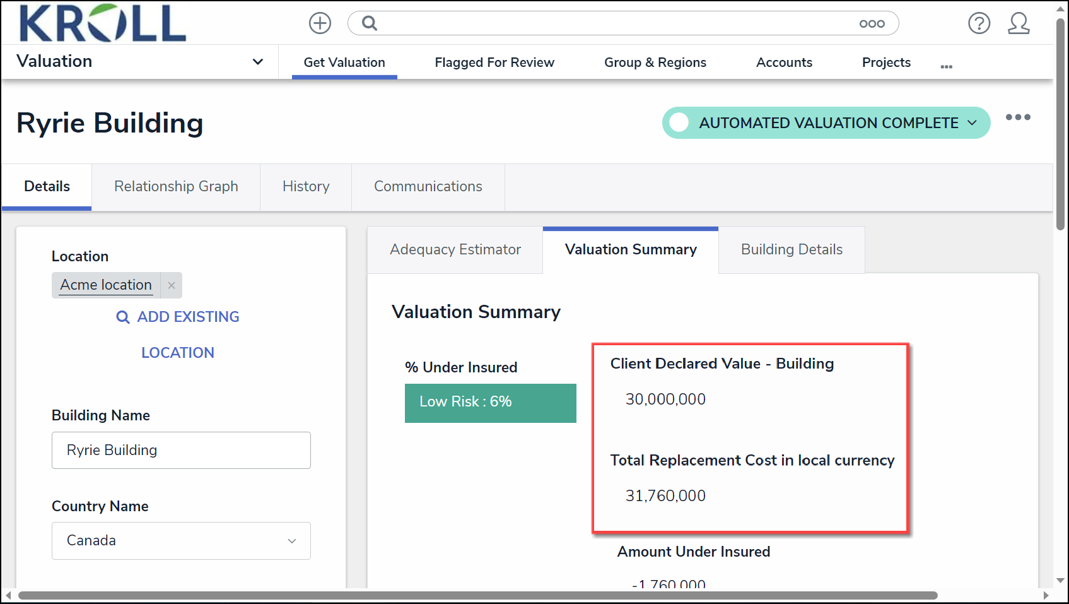Screen dimensions: 1069x604
Task: Open search options three-circle icon
Action: pyautogui.click(x=872, y=24)
